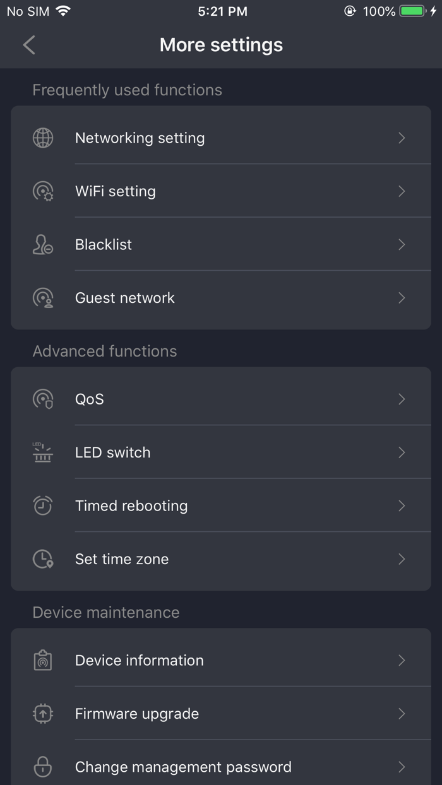The image size is (442, 785).
Task: Tap the Blacklist person icon
Action: (x=42, y=244)
